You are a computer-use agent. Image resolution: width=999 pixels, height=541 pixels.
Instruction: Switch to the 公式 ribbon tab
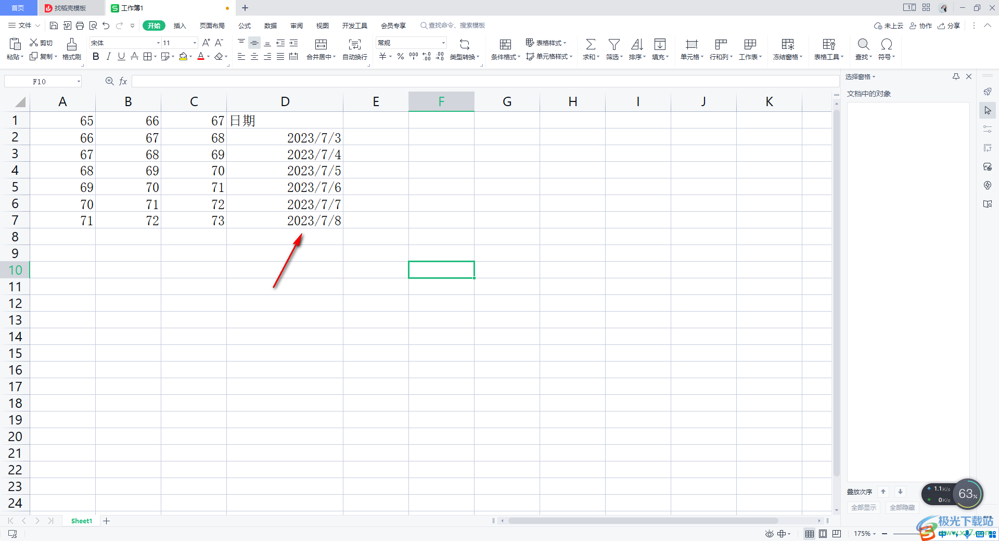pyautogui.click(x=245, y=25)
